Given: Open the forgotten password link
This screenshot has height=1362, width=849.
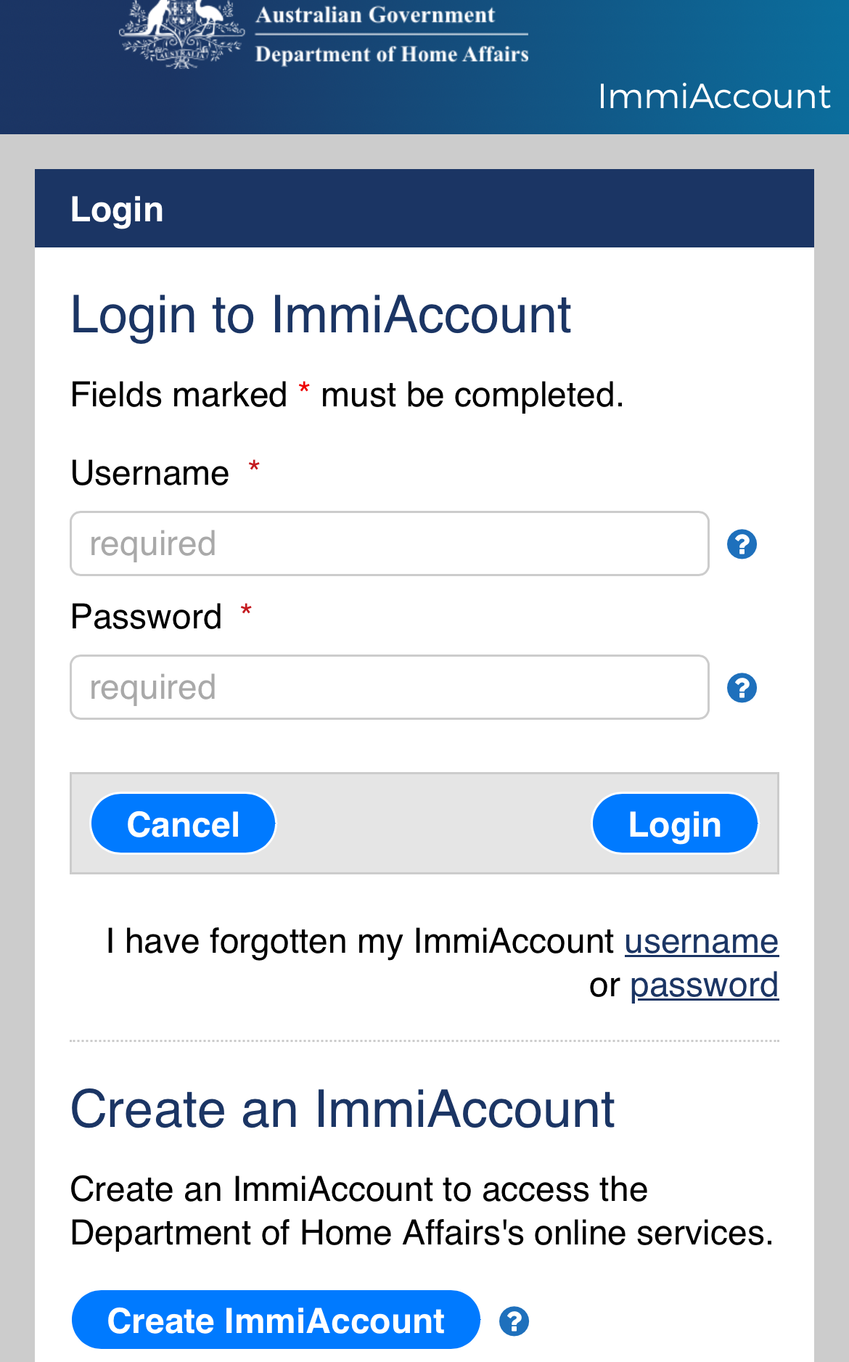Looking at the screenshot, I should click(x=704, y=985).
